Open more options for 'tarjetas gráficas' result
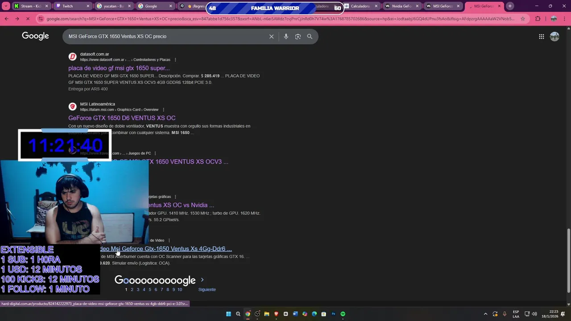571x321 pixels. click(175, 197)
